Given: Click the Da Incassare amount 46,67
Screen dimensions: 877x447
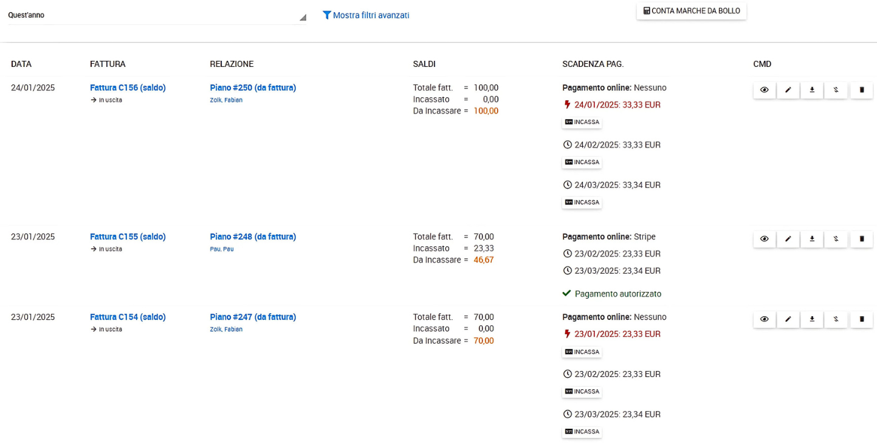Looking at the screenshot, I should (x=484, y=260).
